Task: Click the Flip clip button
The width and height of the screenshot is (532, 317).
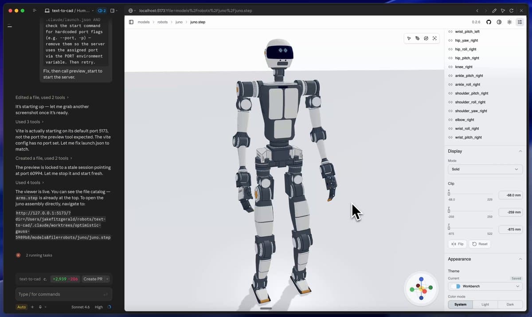Action: pyautogui.click(x=457, y=244)
